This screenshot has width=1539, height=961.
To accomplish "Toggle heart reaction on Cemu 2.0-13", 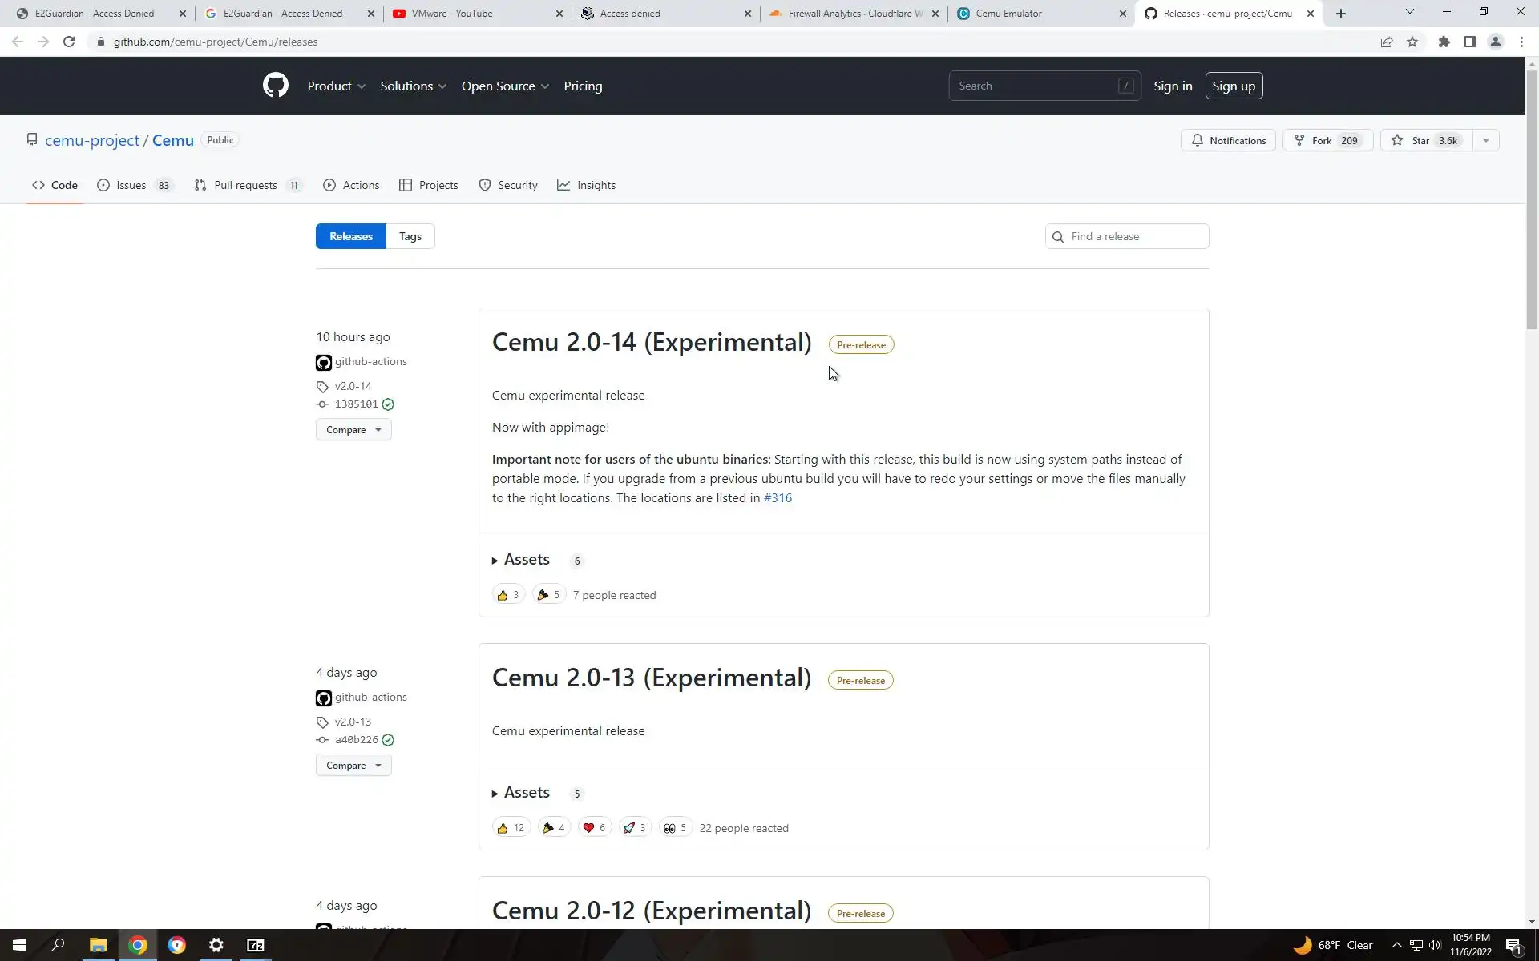I will click(x=594, y=828).
